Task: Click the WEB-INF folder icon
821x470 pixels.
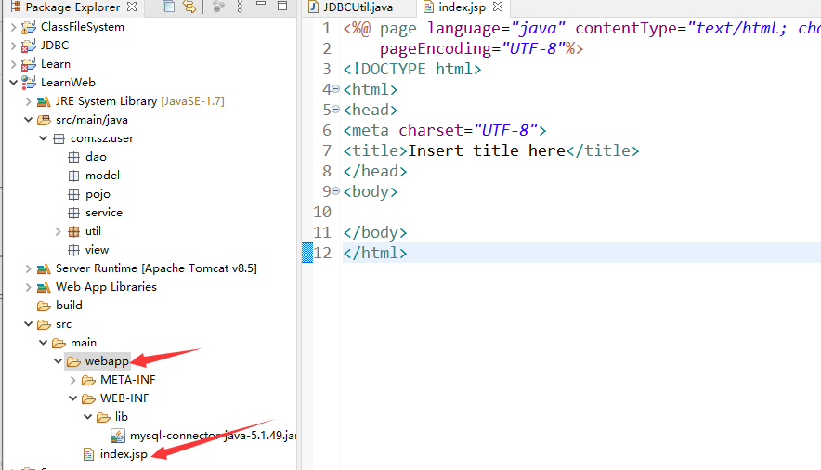Action: [x=88, y=398]
